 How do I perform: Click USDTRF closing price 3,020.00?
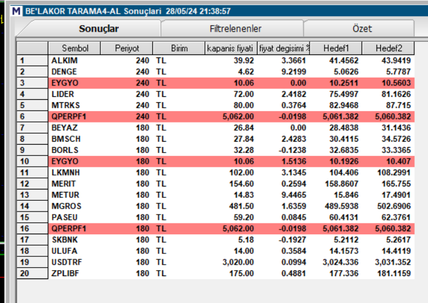pyautogui.click(x=238, y=262)
